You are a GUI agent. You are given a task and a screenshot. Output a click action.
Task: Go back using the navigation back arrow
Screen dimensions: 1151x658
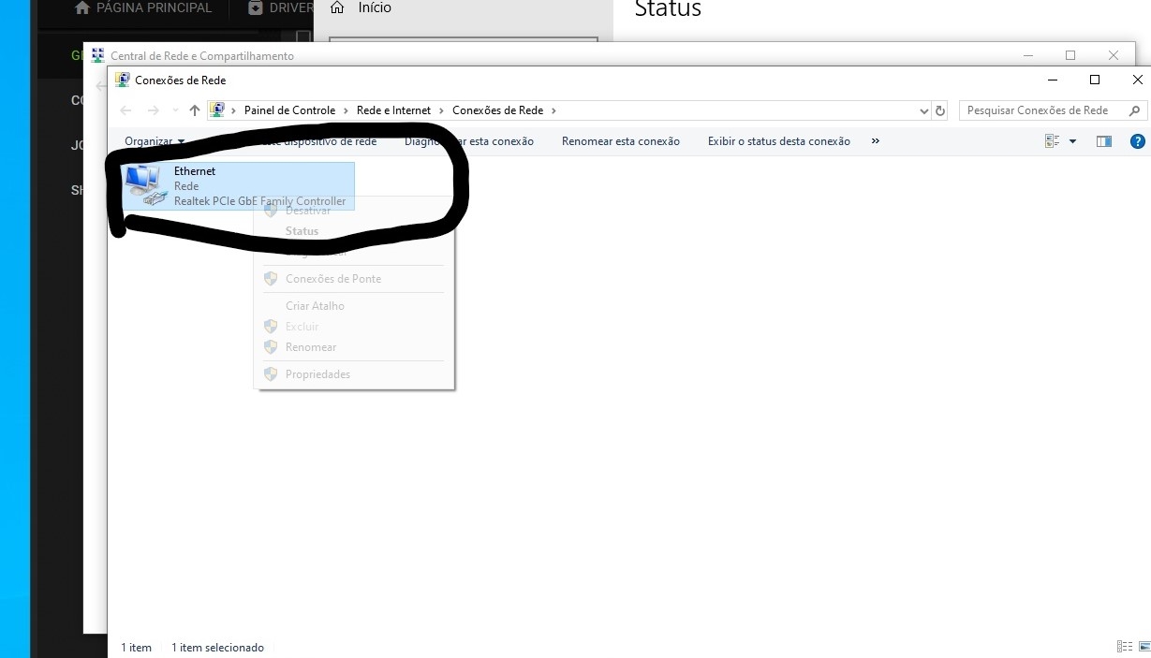pyautogui.click(x=125, y=110)
